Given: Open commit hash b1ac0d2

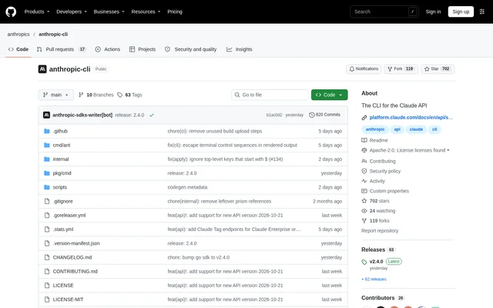Looking at the screenshot, I should pos(274,115).
